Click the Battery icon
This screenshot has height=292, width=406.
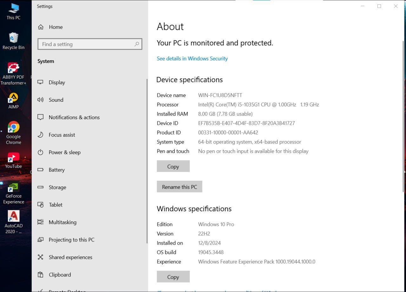point(40,170)
